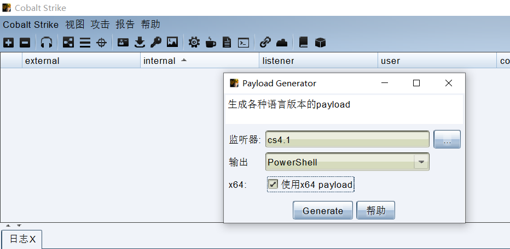Switch to session table view icon
510x249 pixels.
pyautogui.click(x=85, y=43)
